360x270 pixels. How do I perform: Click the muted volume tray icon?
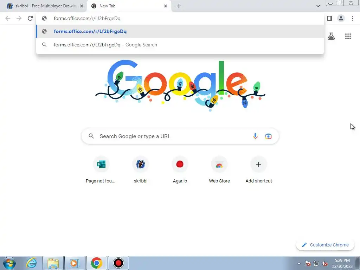pos(324,264)
